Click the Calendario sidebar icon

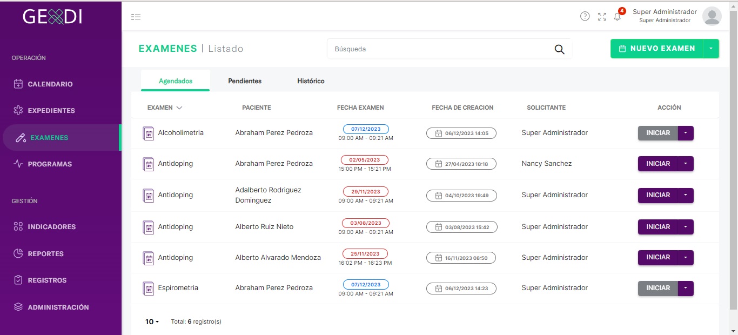coord(18,84)
